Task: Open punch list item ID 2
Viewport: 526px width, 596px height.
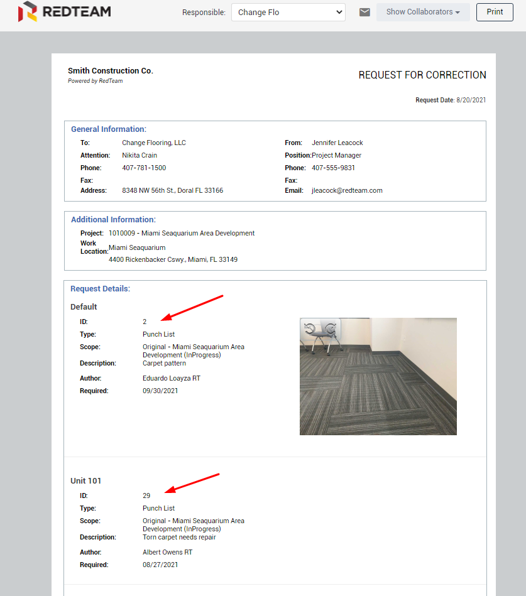Action: (145, 322)
